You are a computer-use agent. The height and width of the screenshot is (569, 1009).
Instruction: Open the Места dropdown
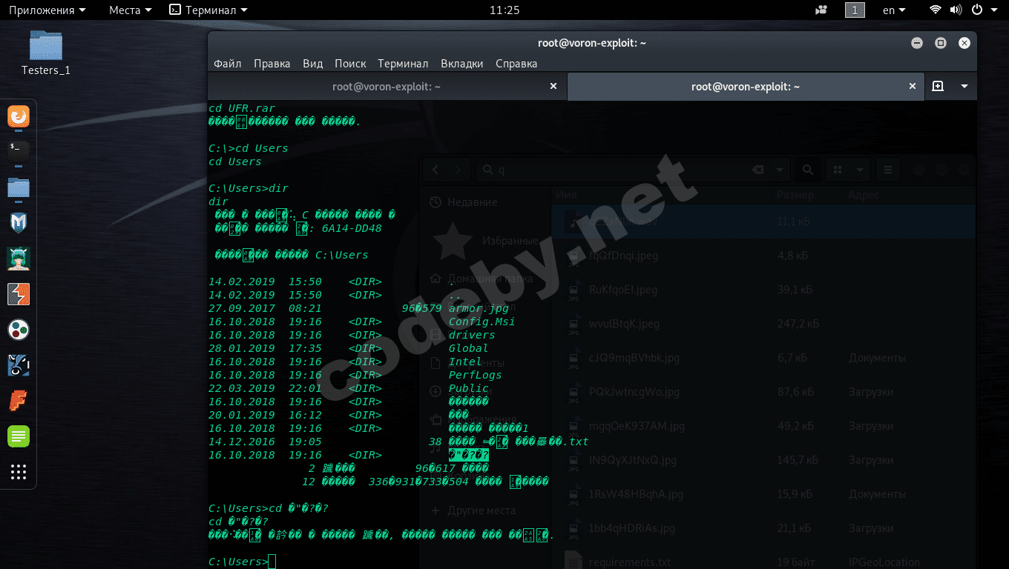coord(130,10)
